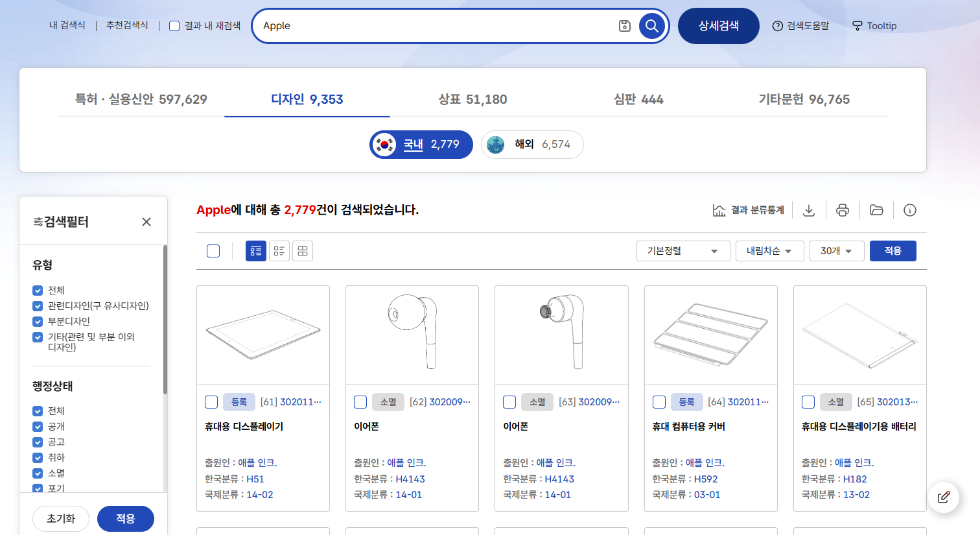The image size is (980, 535).
Task: Uncheck 관련디자인(구 유사디자인) filter
Action: pos(38,306)
